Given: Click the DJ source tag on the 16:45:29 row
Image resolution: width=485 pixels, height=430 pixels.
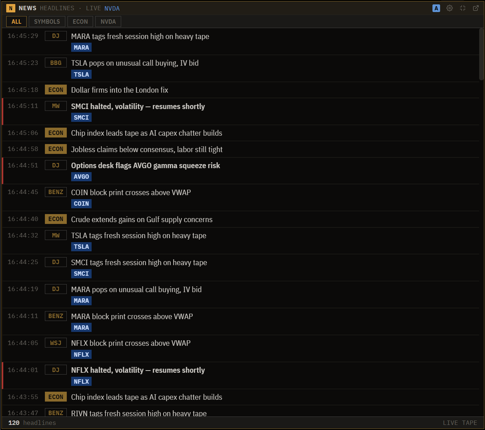Looking at the screenshot, I should point(56,36).
